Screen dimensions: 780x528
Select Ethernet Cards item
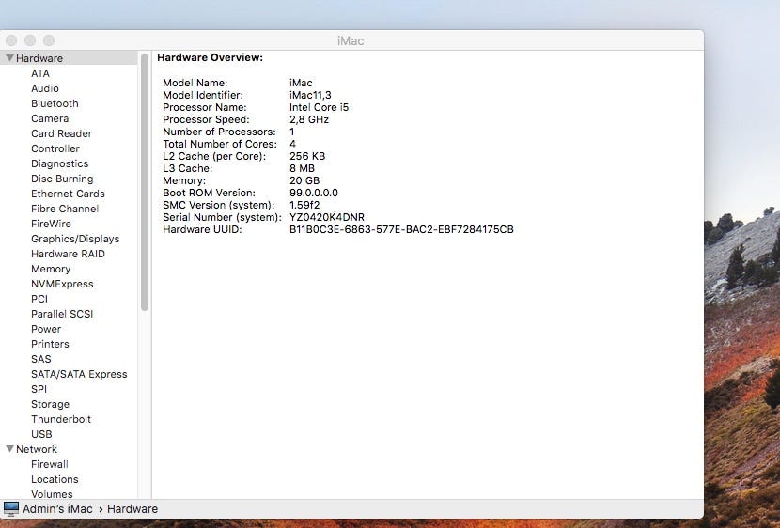68,194
